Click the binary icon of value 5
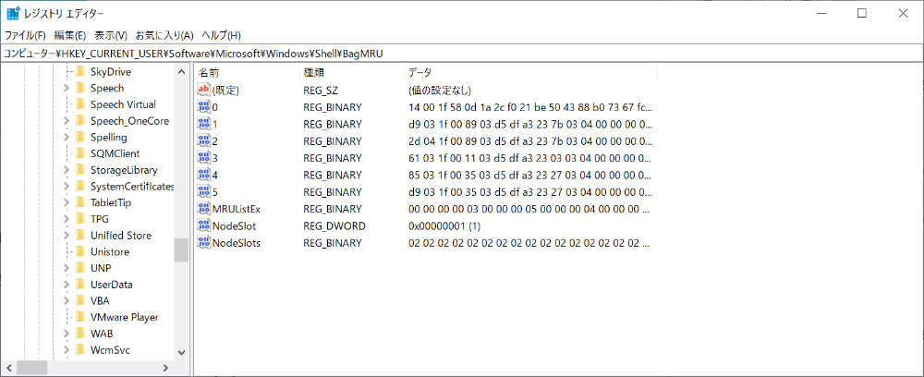The height and width of the screenshot is (377, 924). click(204, 191)
